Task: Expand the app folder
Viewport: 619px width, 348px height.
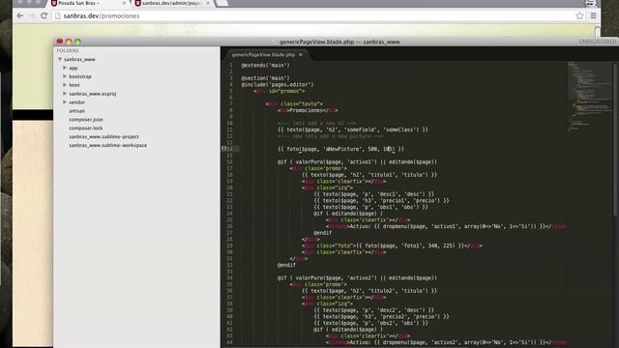Action: [65, 68]
